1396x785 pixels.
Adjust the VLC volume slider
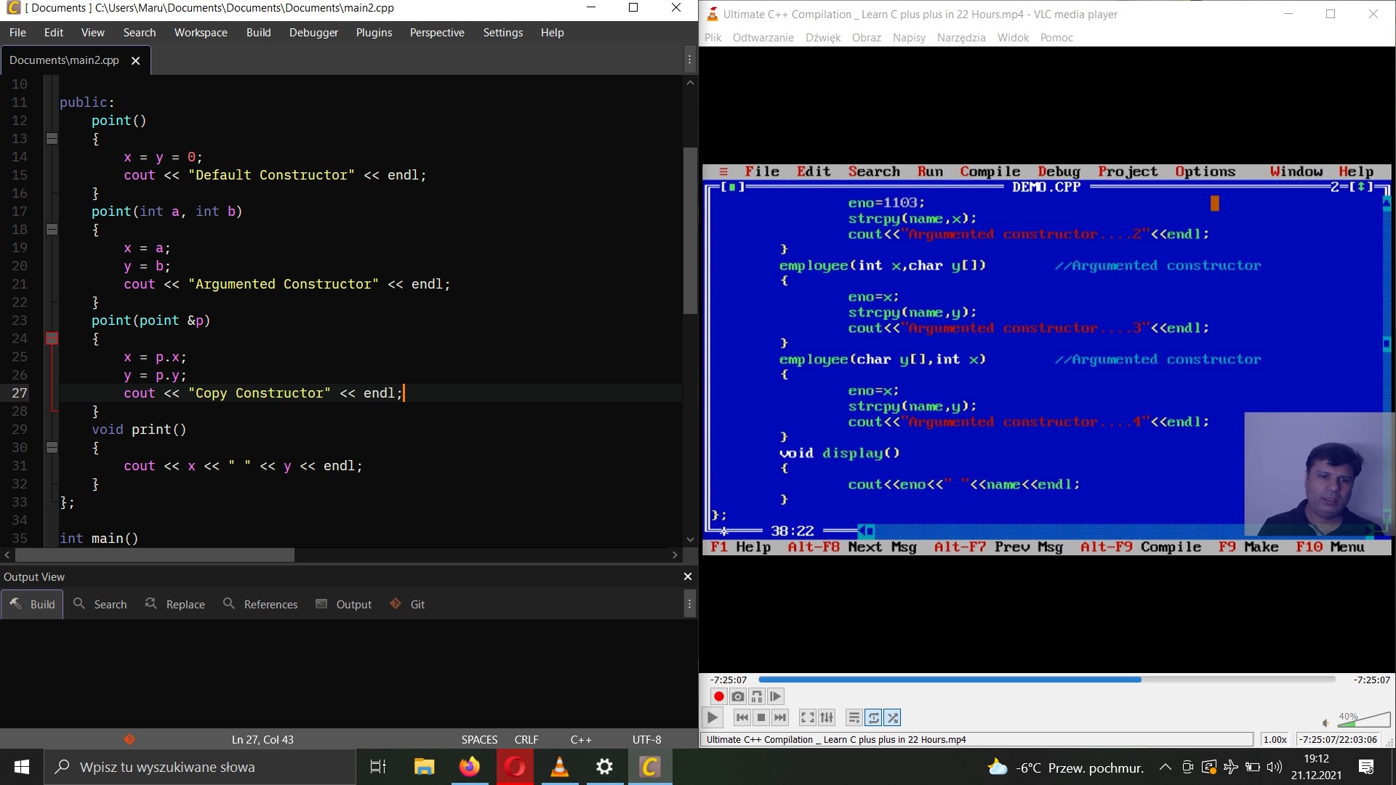pyautogui.click(x=1364, y=720)
